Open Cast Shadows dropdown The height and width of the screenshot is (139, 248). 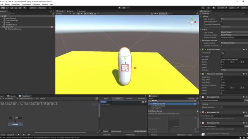234,19
